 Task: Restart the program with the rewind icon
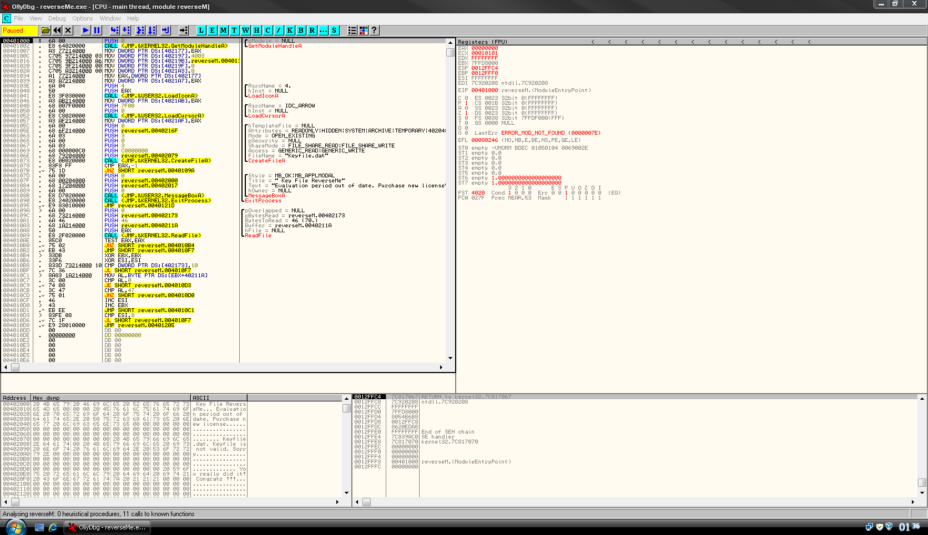(x=57, y=30)
